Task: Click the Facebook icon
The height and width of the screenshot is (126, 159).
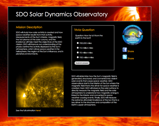Action: [x=125, y=50]
